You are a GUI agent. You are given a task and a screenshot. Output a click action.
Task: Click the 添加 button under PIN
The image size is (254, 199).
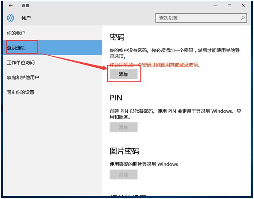click(x=123, y=127)
